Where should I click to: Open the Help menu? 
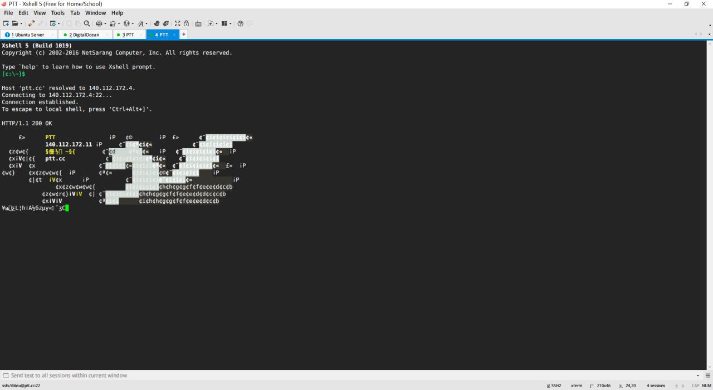(117, 13)
